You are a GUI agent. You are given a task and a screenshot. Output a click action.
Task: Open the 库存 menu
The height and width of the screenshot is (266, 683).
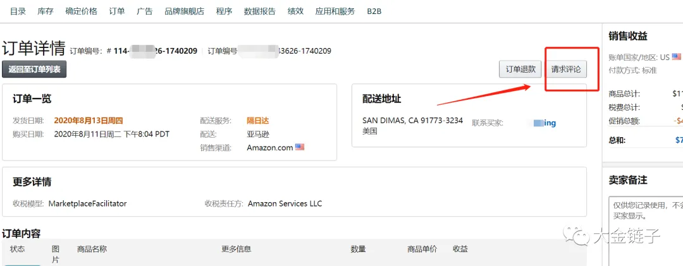(x=46, y=11)
